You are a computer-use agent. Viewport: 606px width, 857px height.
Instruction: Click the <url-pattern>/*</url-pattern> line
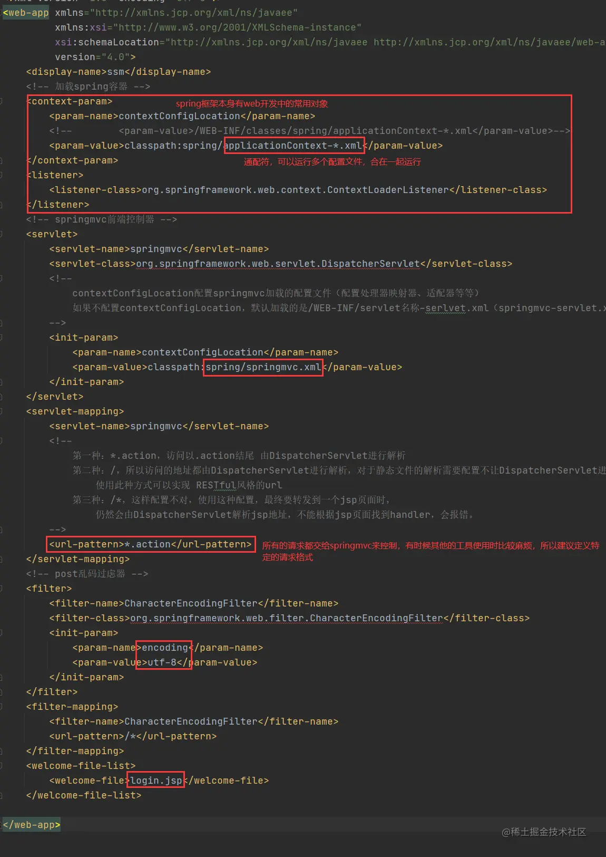[x=133, y=736]
